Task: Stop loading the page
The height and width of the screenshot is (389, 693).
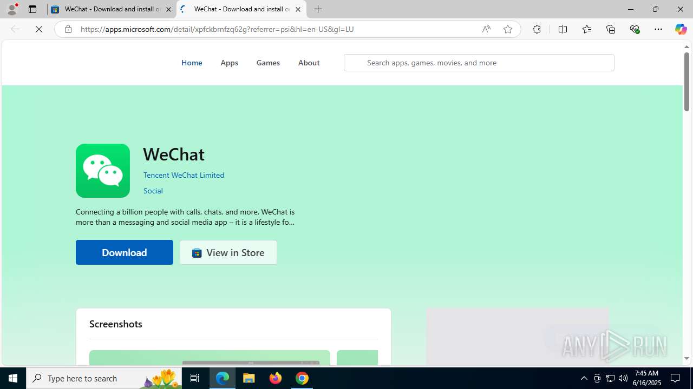Action: click(39, 29)
